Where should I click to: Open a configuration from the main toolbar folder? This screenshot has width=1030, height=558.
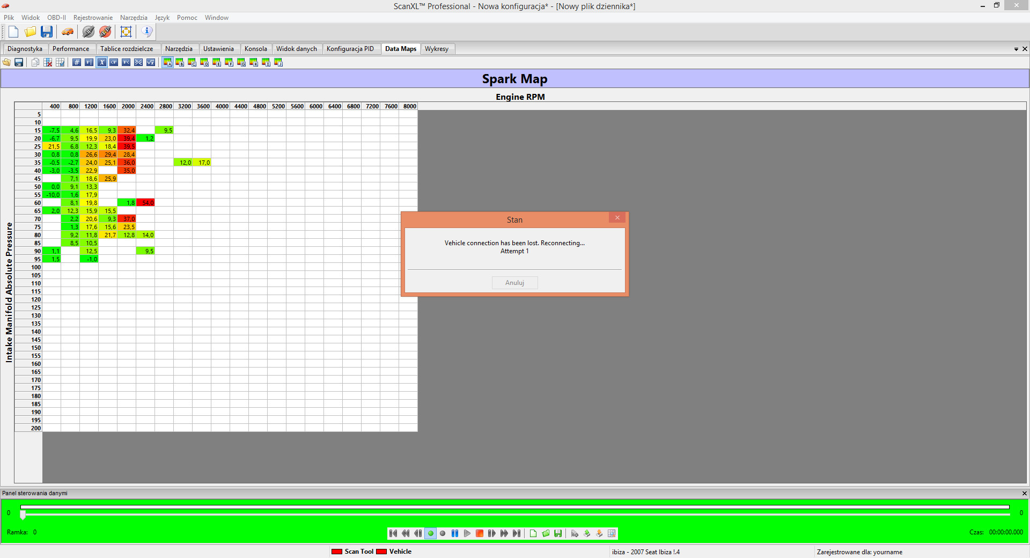coord(31,32)
